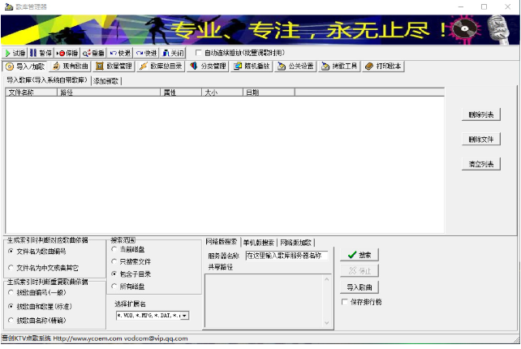This screenshot has width=521, height=349.
Task: Rewind with the 快退 arrow button
Action: pos(120,53)
